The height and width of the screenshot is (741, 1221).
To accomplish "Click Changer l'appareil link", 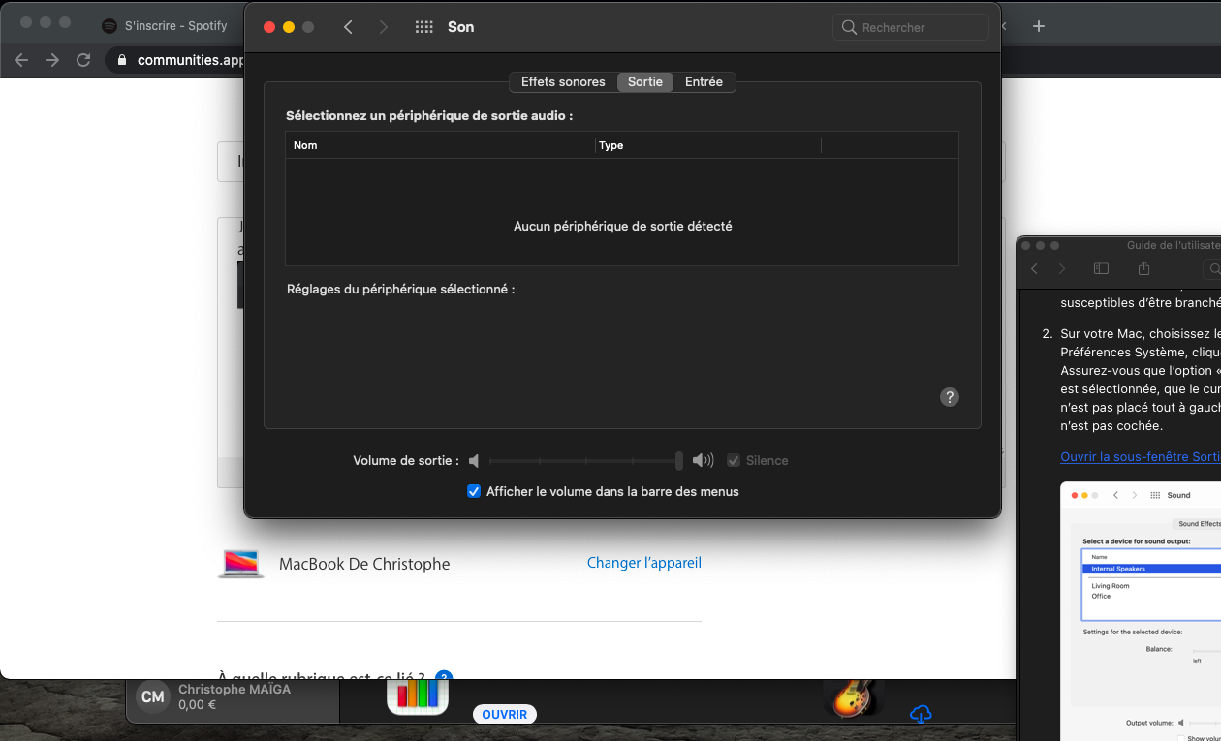I will click(x=644, y=563).
